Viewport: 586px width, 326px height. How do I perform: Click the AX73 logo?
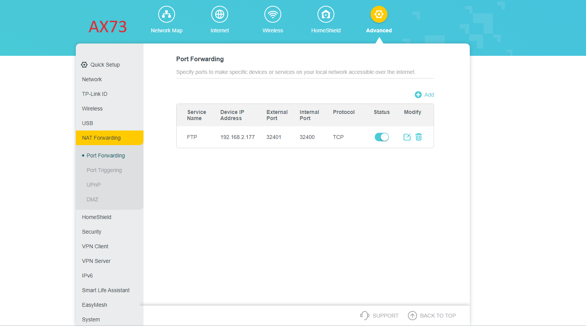pos(108,27)
